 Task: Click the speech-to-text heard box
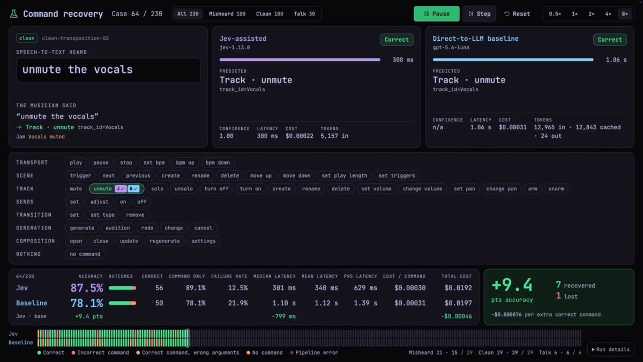pyautogui.click(x=108, y=70)
